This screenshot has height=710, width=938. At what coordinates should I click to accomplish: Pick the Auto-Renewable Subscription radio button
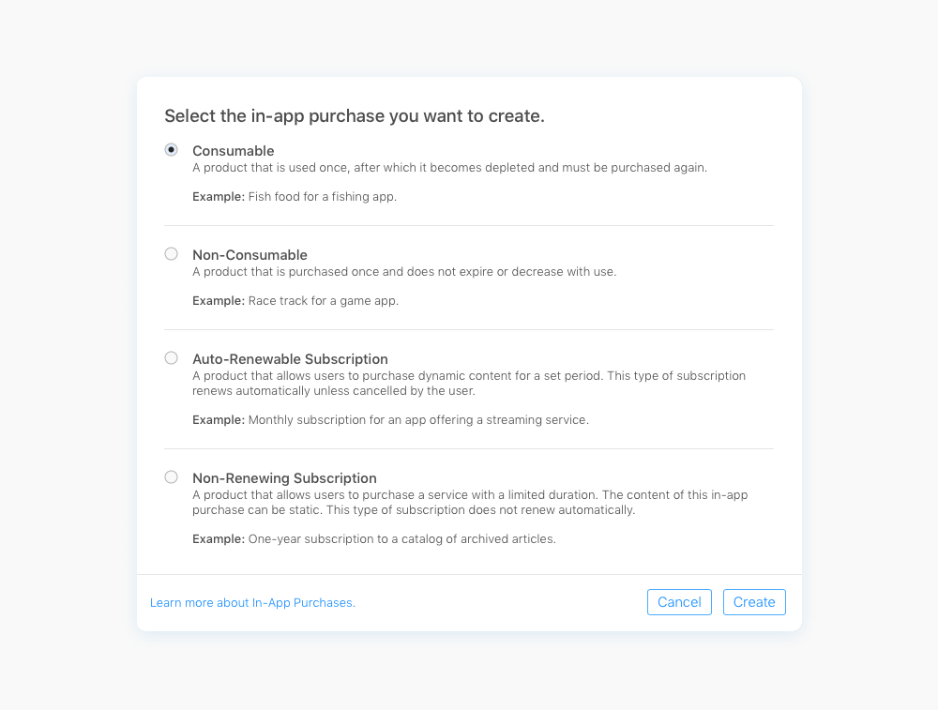point(171,358)
